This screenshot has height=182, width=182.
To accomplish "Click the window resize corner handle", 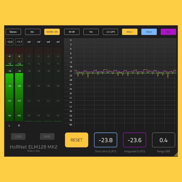I will tap(176, 155).
